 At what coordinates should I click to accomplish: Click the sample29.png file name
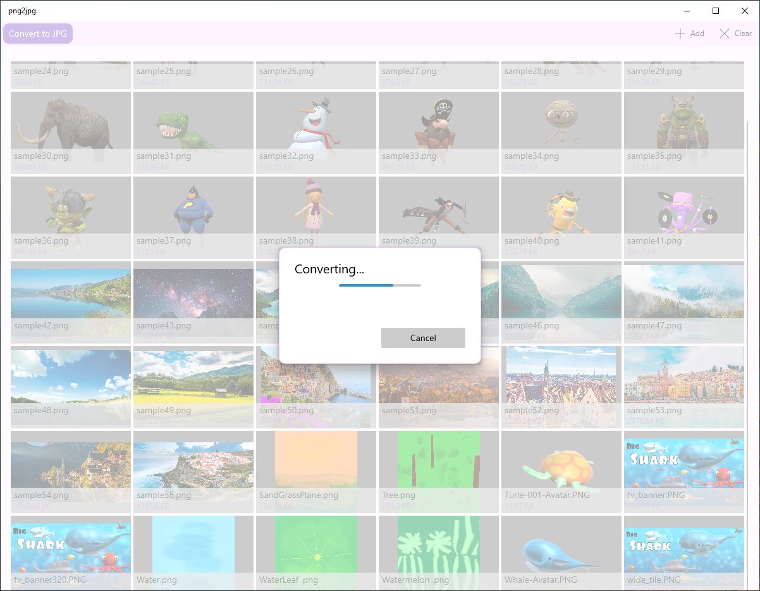[654, 72]
